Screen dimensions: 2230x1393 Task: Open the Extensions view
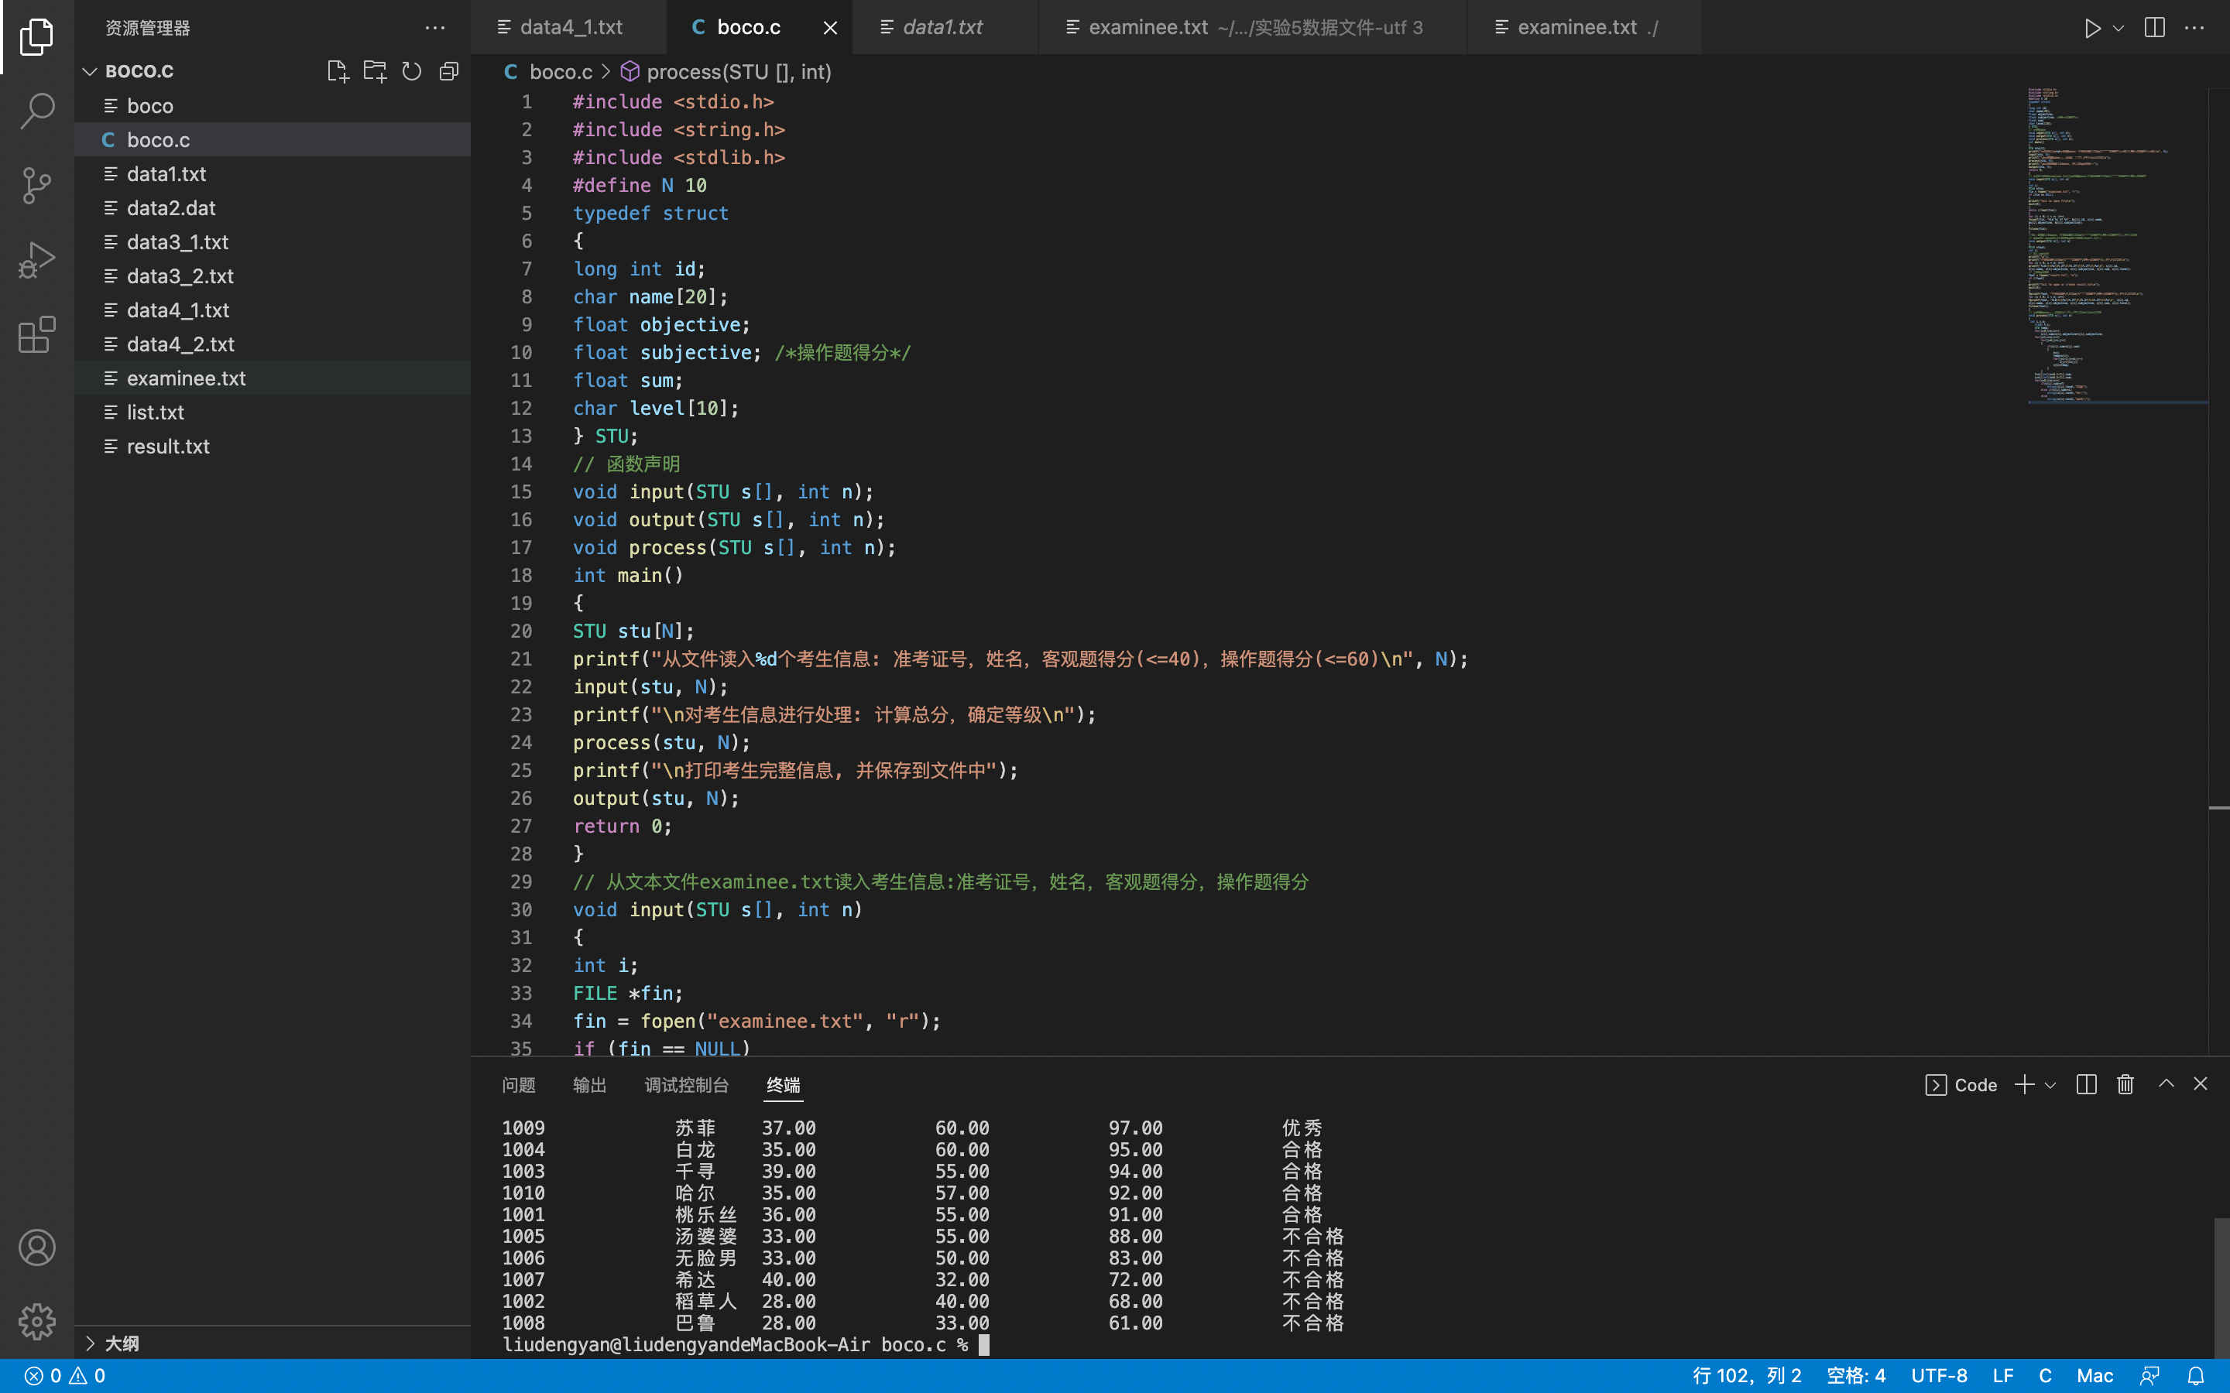[37, 334]
